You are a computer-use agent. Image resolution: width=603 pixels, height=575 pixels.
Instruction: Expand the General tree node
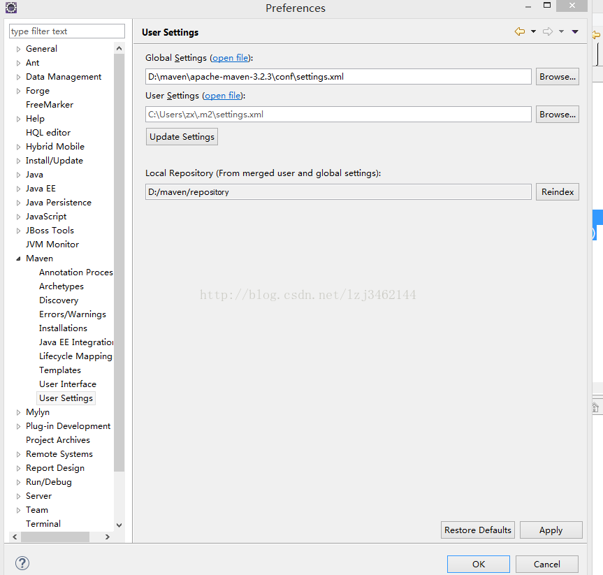[x=18, y=49]
